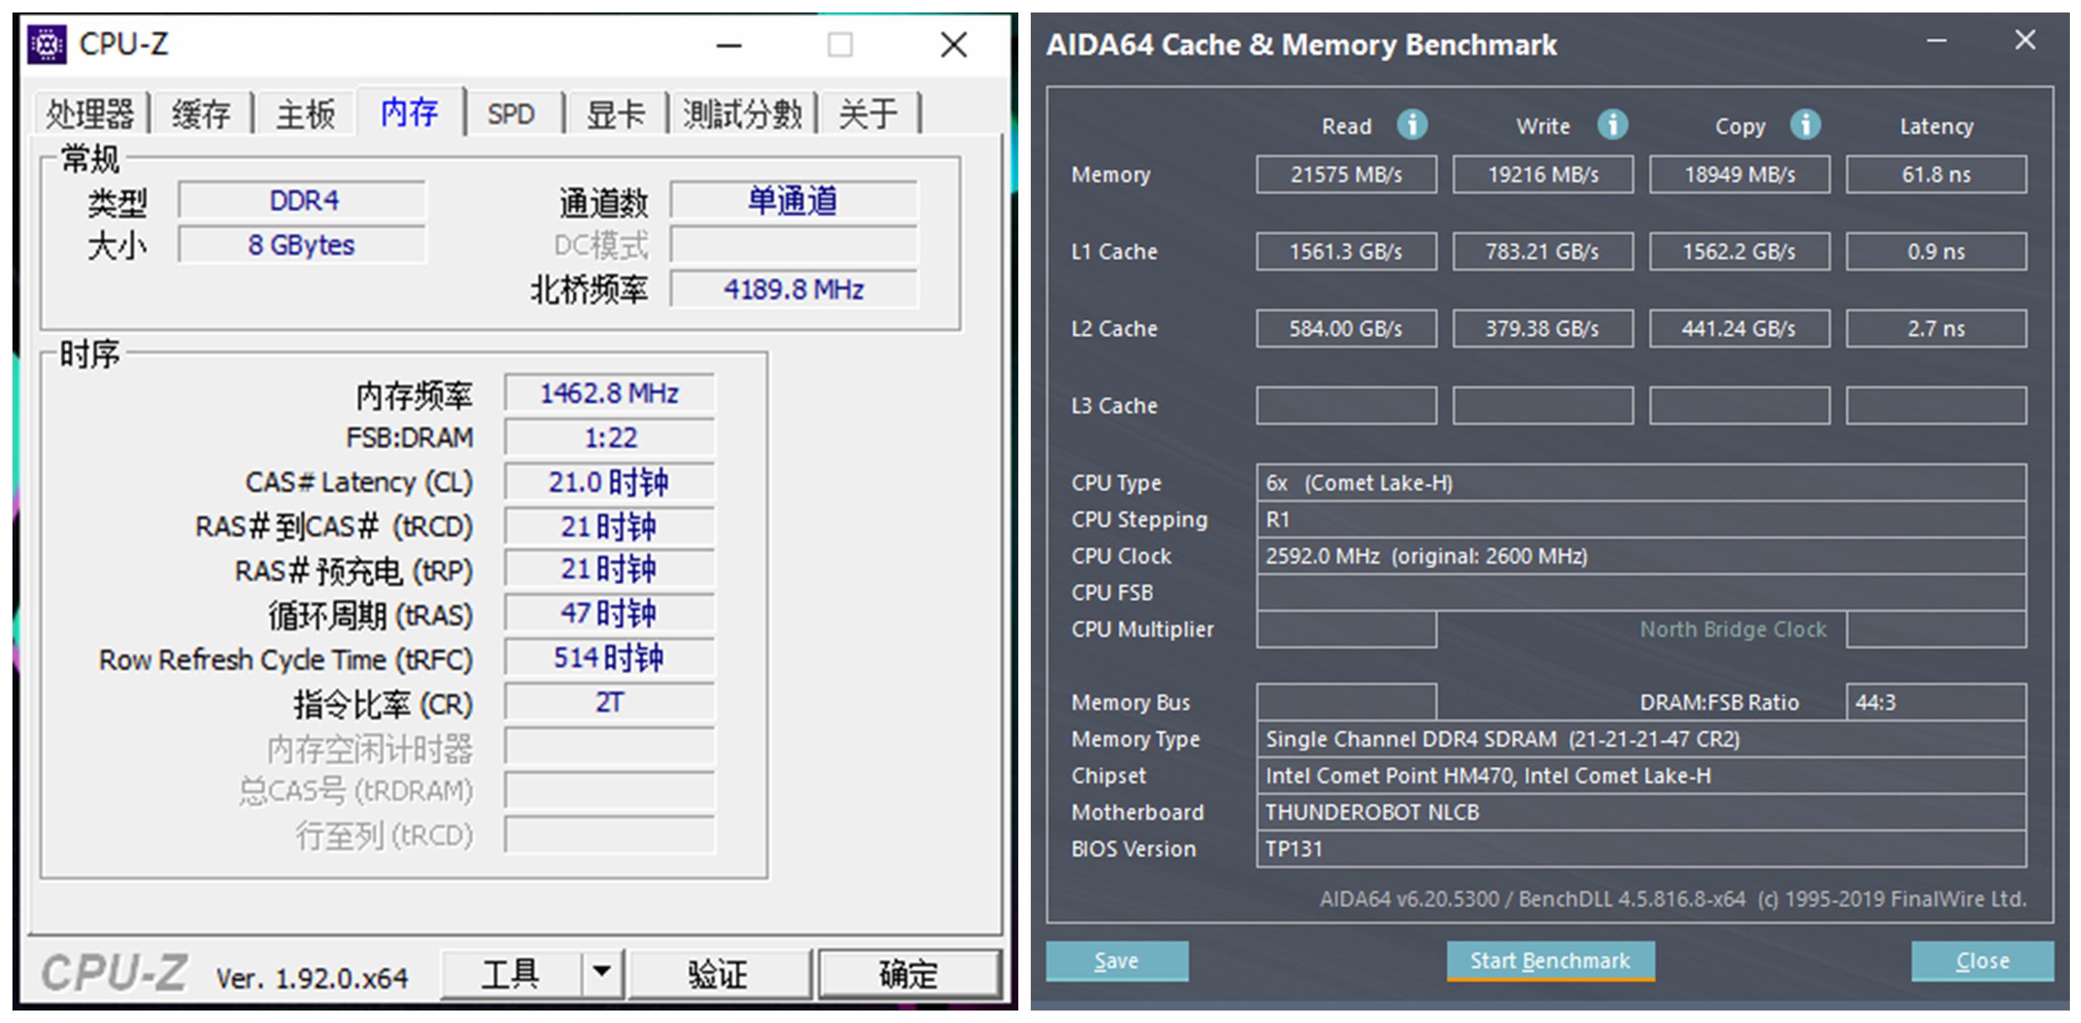
Task: Expand the 工具 dropdown arrow
Action: 602,971
